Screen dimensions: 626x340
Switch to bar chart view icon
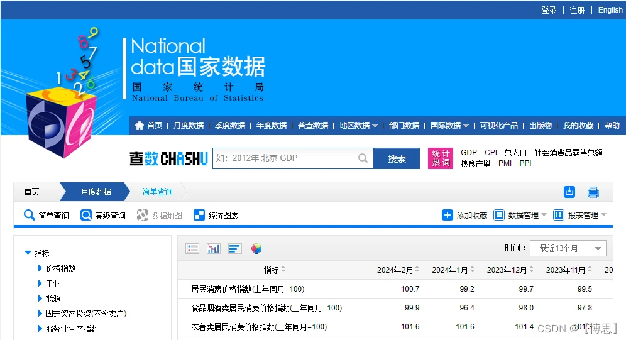[x=214, y=249]
